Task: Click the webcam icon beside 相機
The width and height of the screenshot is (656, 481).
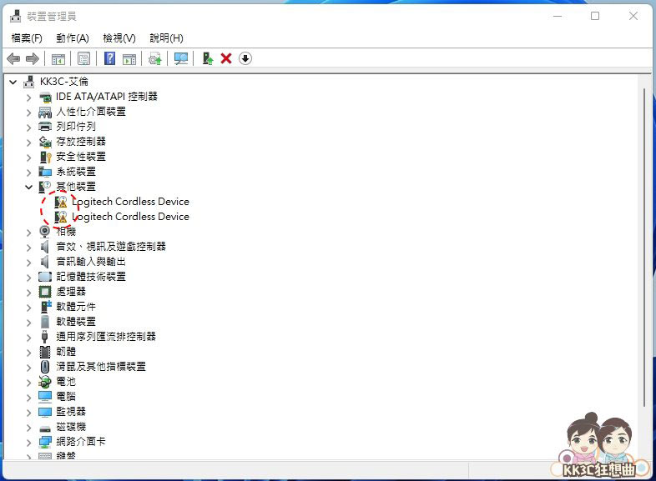Action: [45, 231]
